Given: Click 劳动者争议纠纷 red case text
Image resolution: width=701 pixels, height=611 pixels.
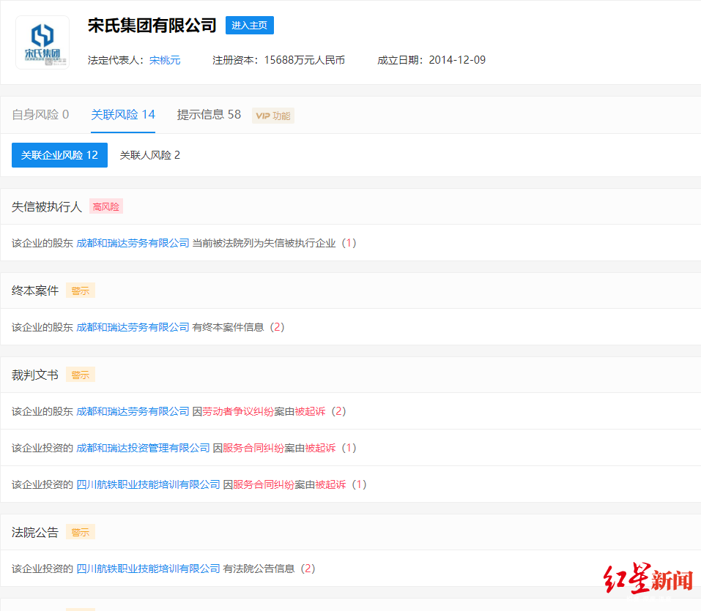Looking at the screenshot, I should tap(238, 411).
